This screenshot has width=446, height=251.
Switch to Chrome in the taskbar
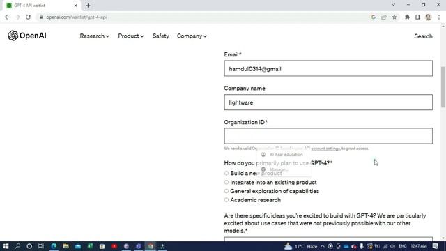point(151,246)
